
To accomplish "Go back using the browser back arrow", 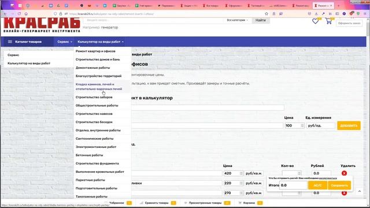I will tap(5, 14).
